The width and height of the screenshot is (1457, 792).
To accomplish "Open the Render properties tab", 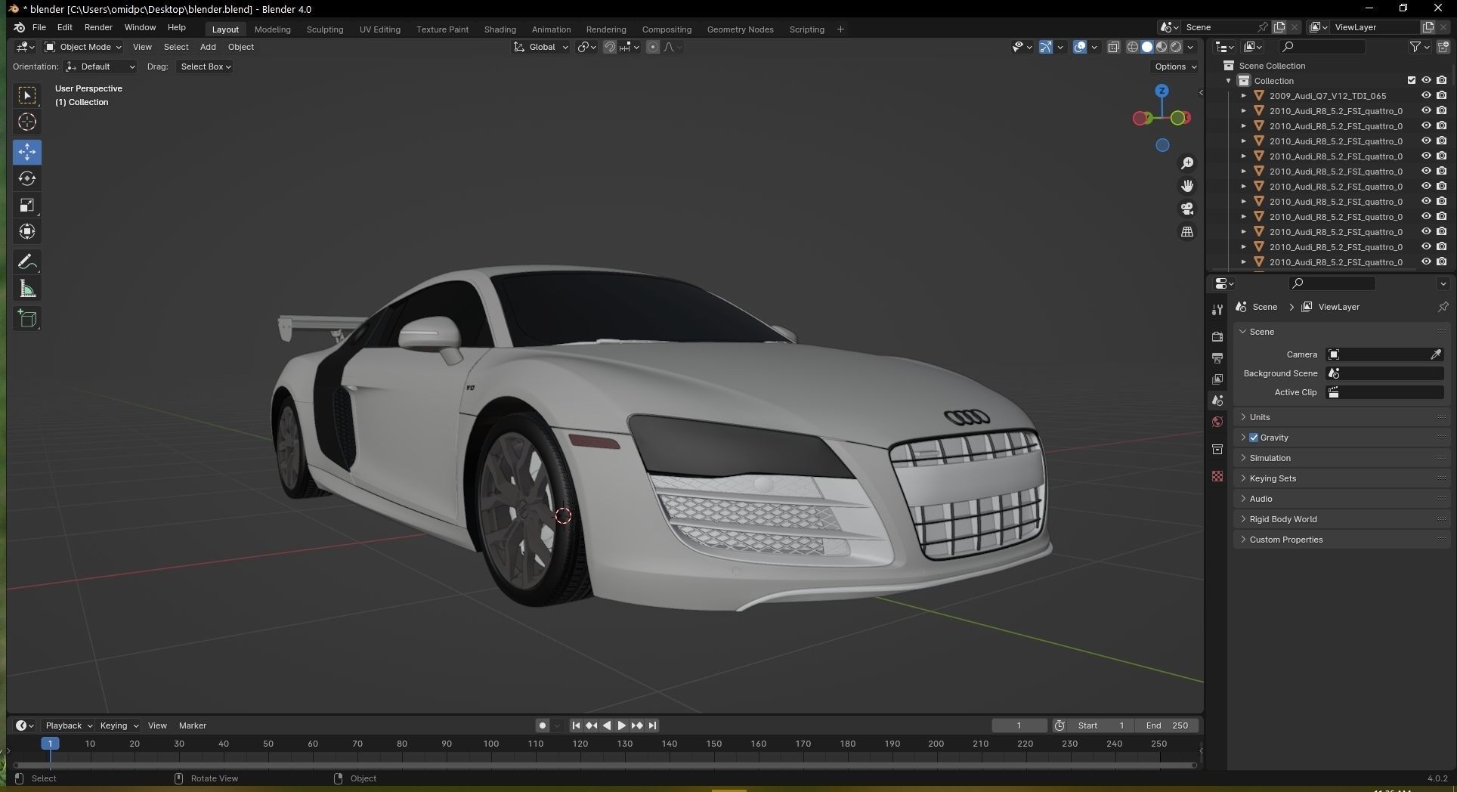I will pyautogui.click(x=1217, y=336).
